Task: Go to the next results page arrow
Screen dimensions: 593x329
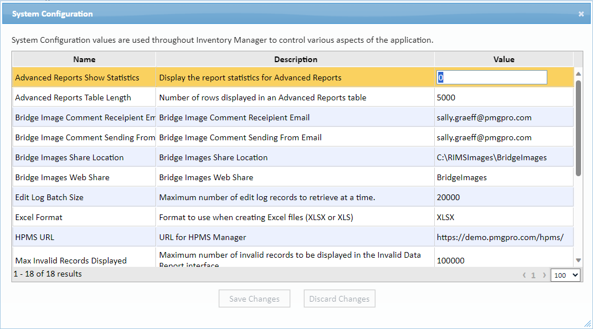Action: coord(544,275)
